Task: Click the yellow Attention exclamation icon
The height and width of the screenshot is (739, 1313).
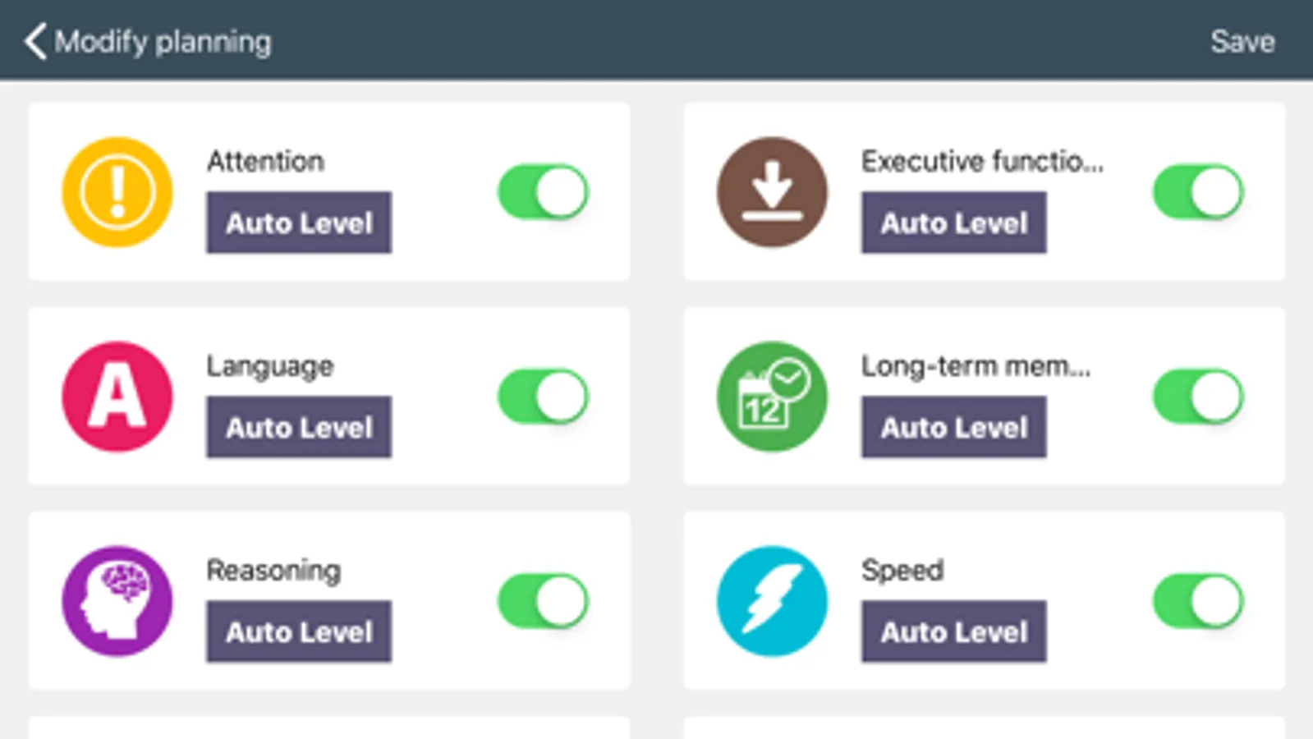Action: 117,192
